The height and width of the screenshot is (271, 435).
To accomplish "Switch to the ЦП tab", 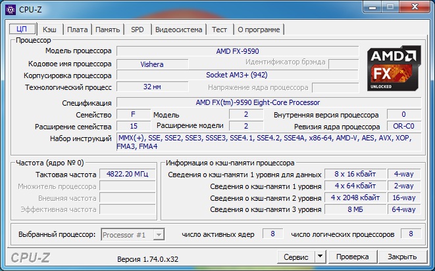I will click(22, 30).
